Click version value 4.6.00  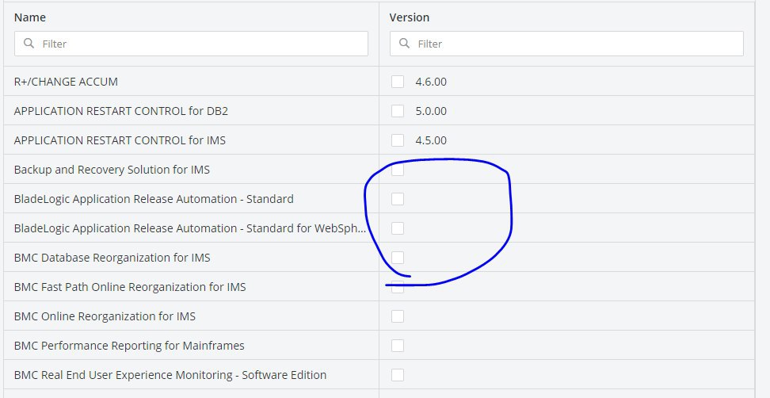tap(431, 82)
